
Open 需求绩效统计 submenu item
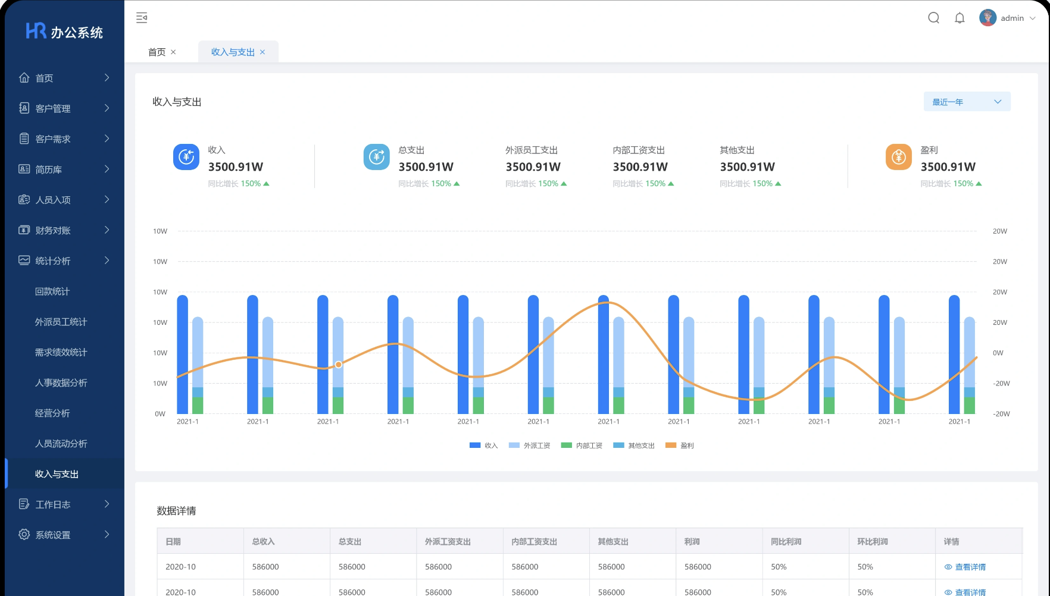click(x=61, y=352)
